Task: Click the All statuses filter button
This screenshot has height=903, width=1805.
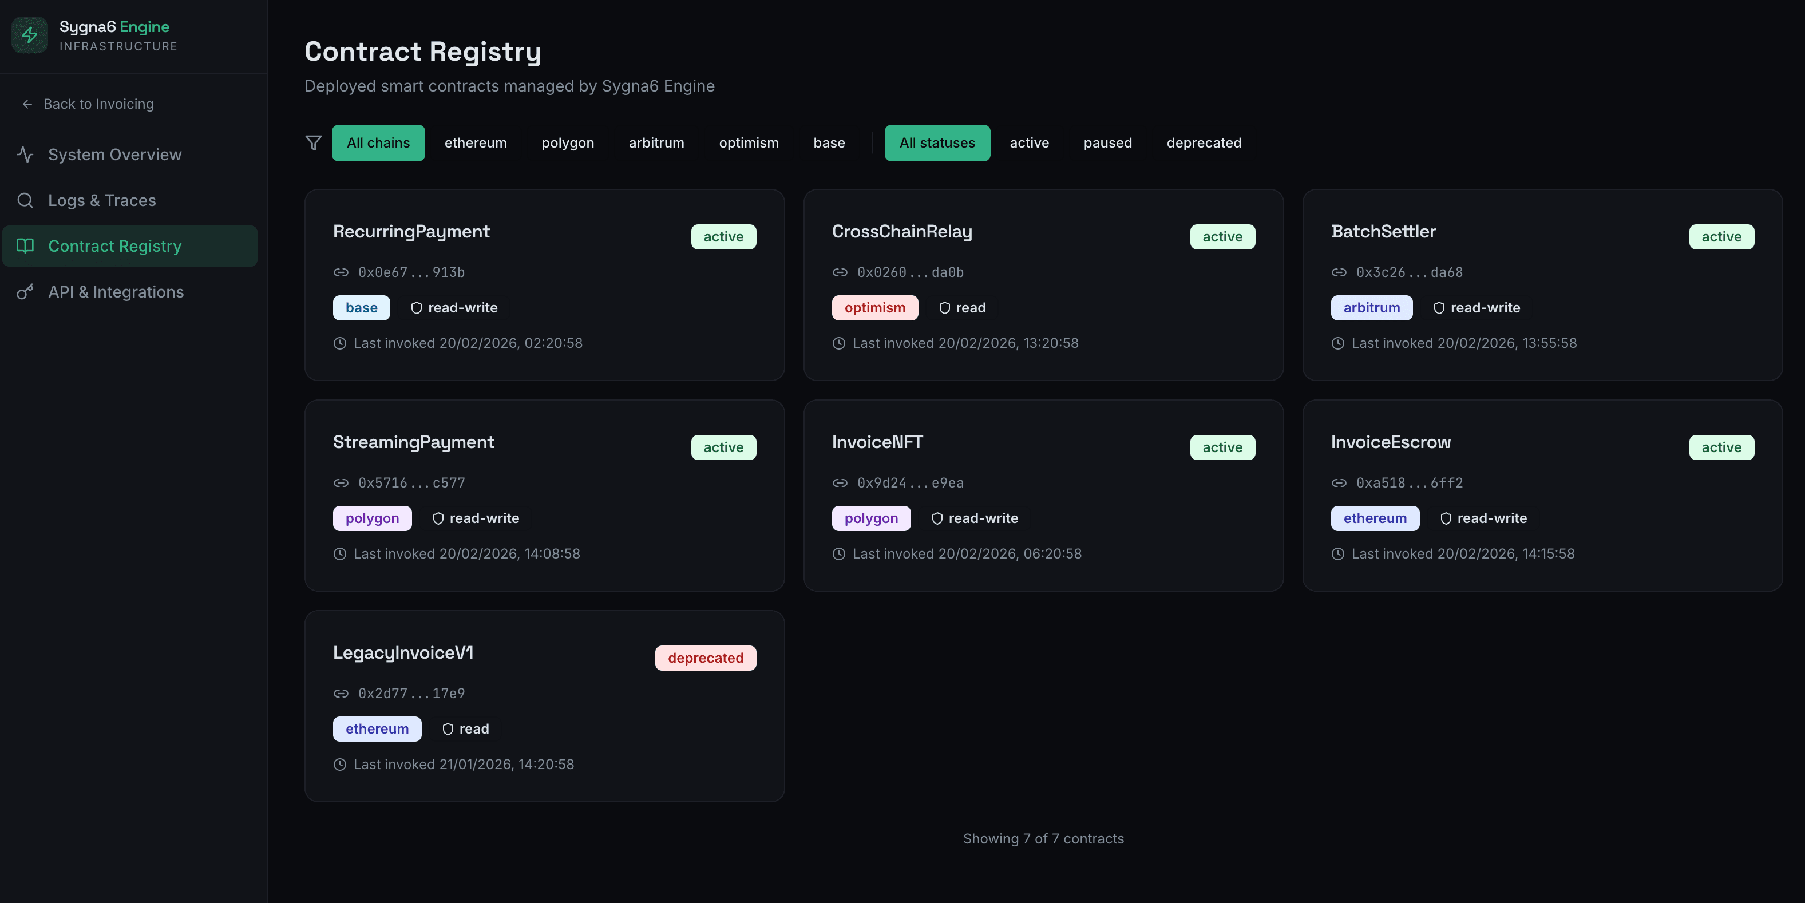Action: tap(937, 142)
